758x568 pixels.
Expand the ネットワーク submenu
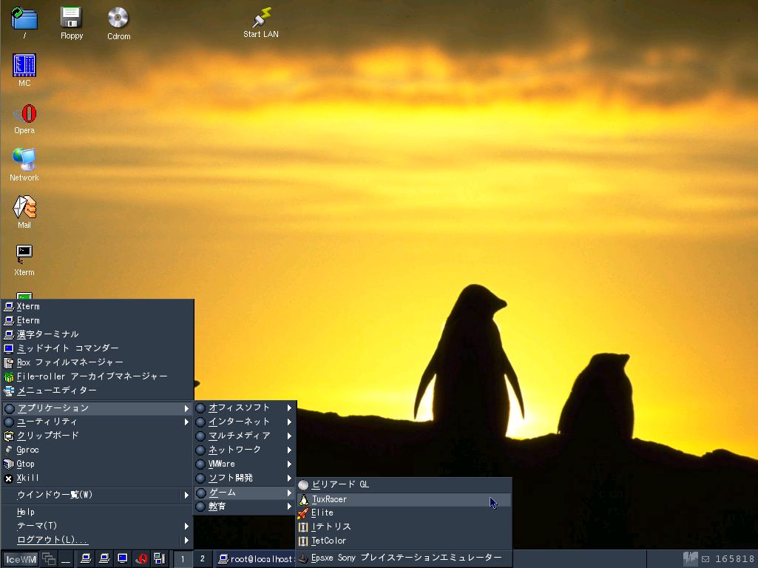pos(245,450)
